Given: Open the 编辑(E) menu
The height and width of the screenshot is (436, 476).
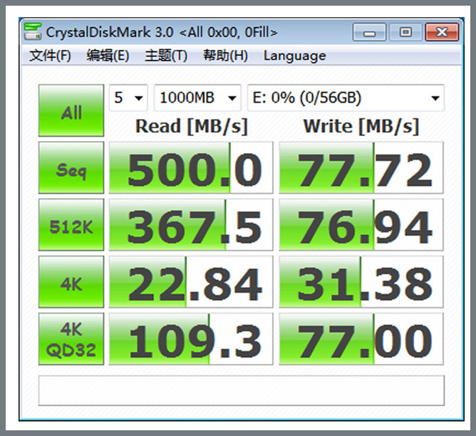Looking at the screenshot, I should click(108, 56).
